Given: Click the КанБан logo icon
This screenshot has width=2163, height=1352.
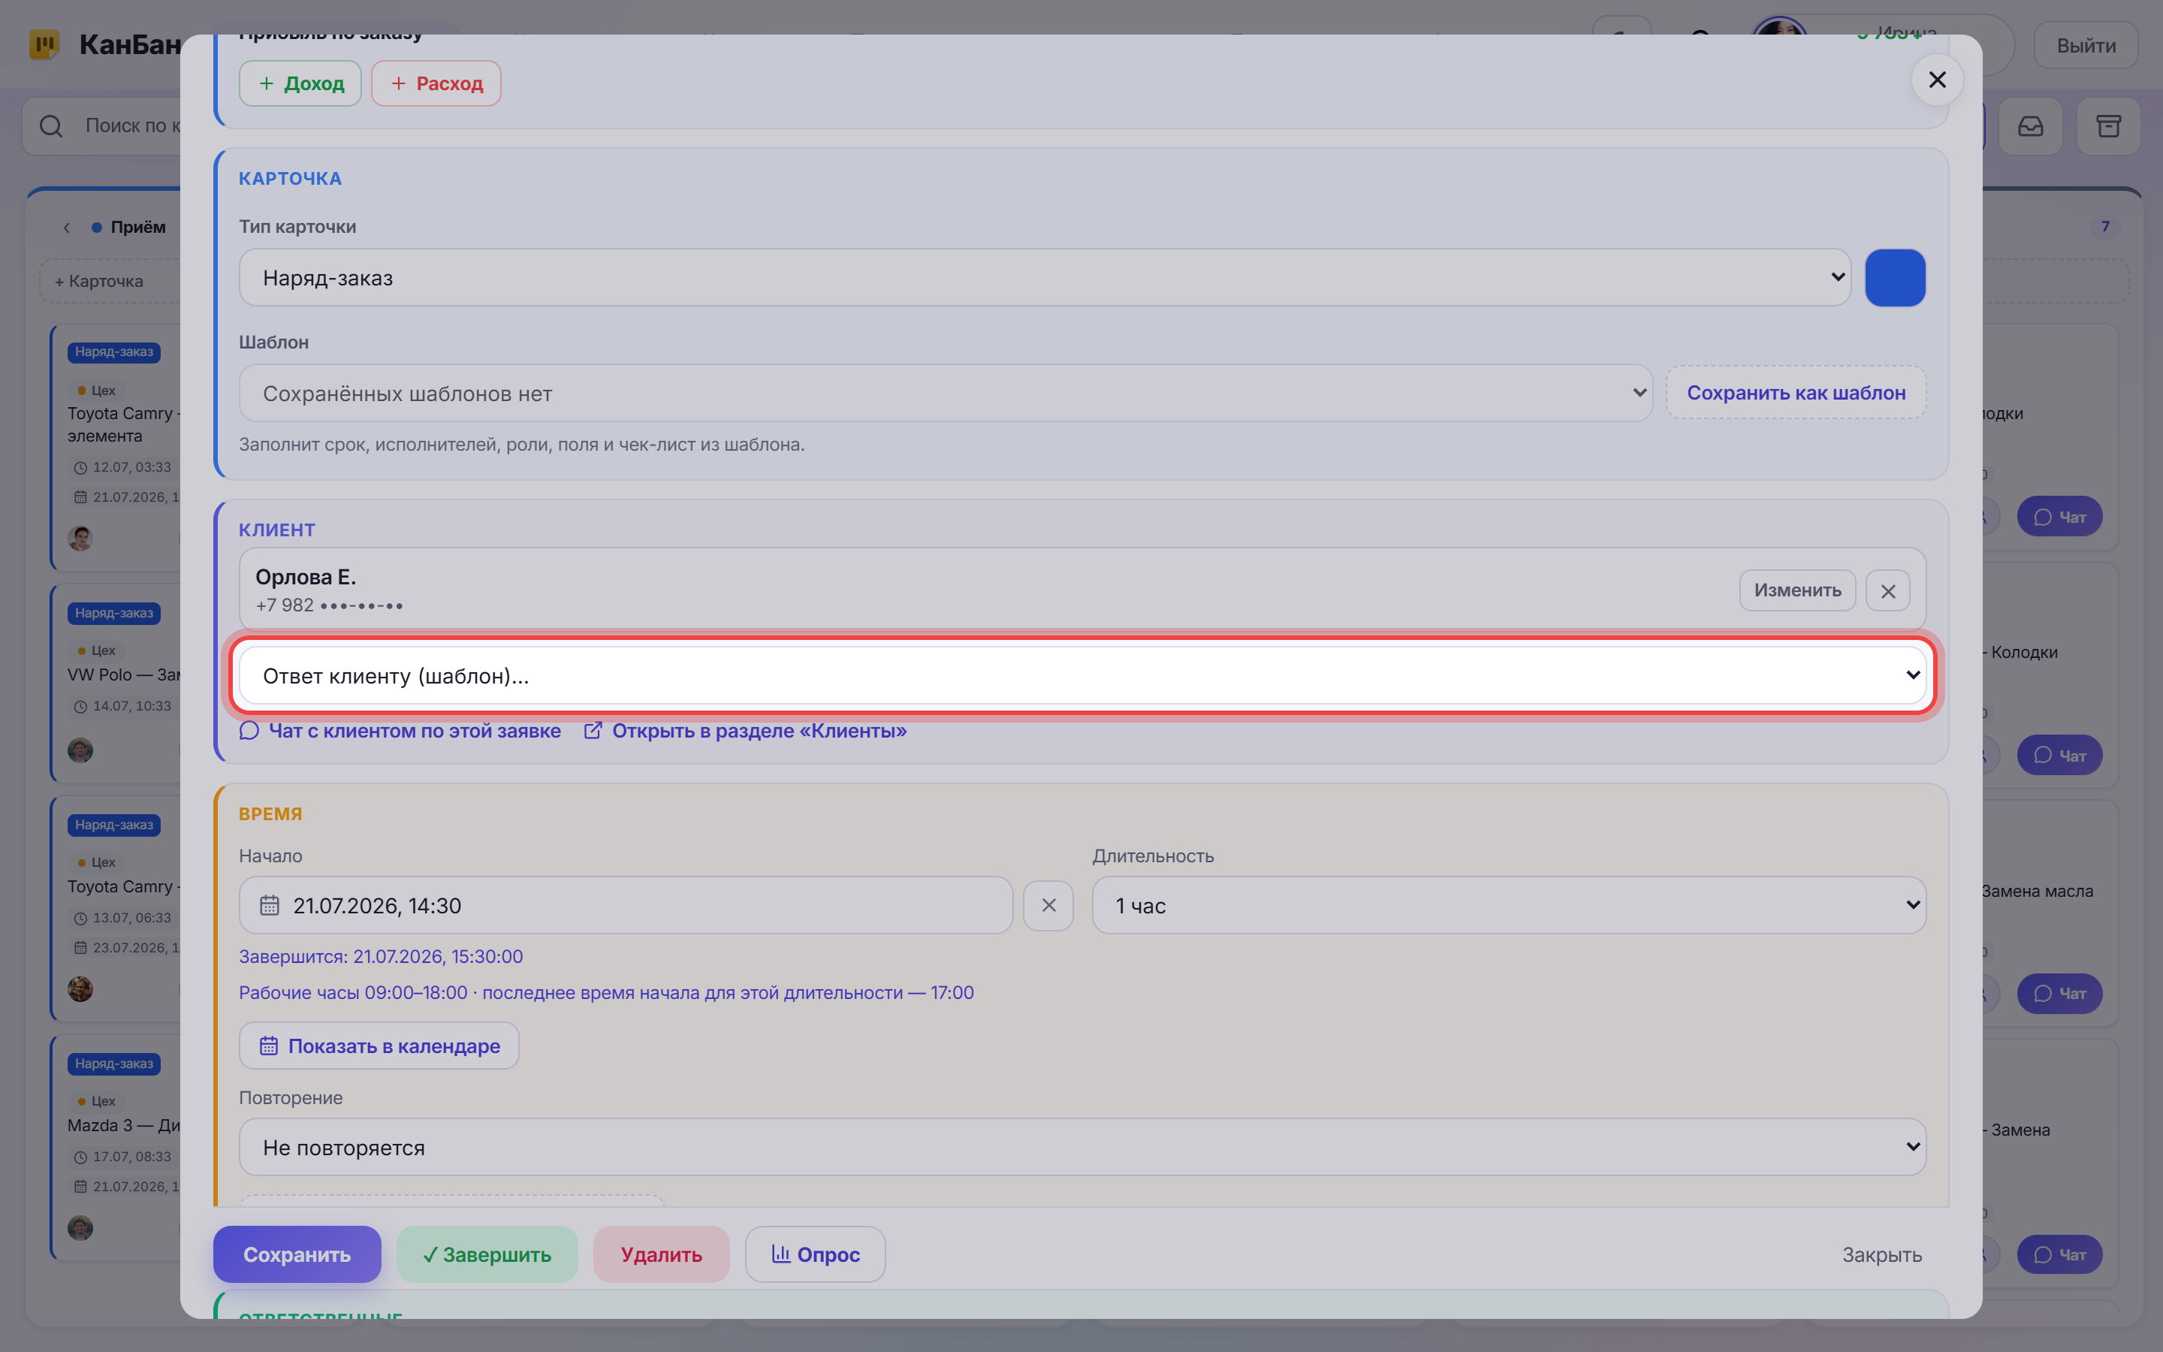Looking at the screenshot, I should pyautogui.click(x=44, y=44).
